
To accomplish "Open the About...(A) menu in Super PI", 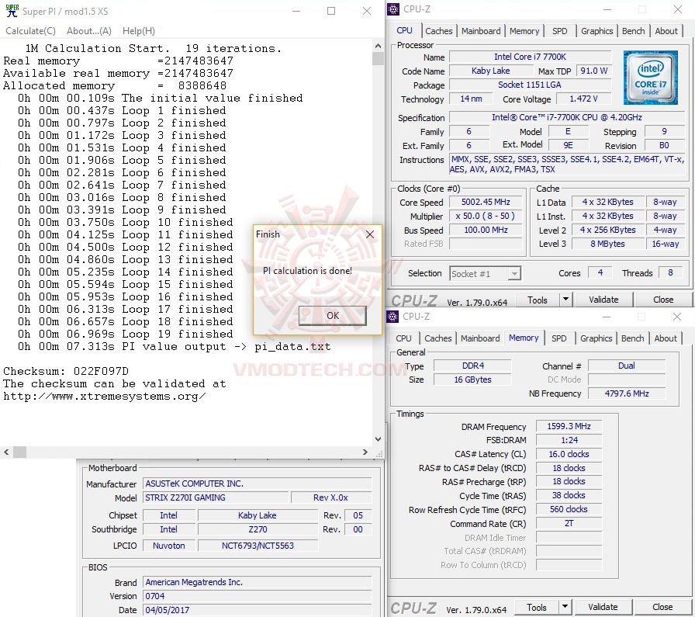I will [x=89, y=31].
